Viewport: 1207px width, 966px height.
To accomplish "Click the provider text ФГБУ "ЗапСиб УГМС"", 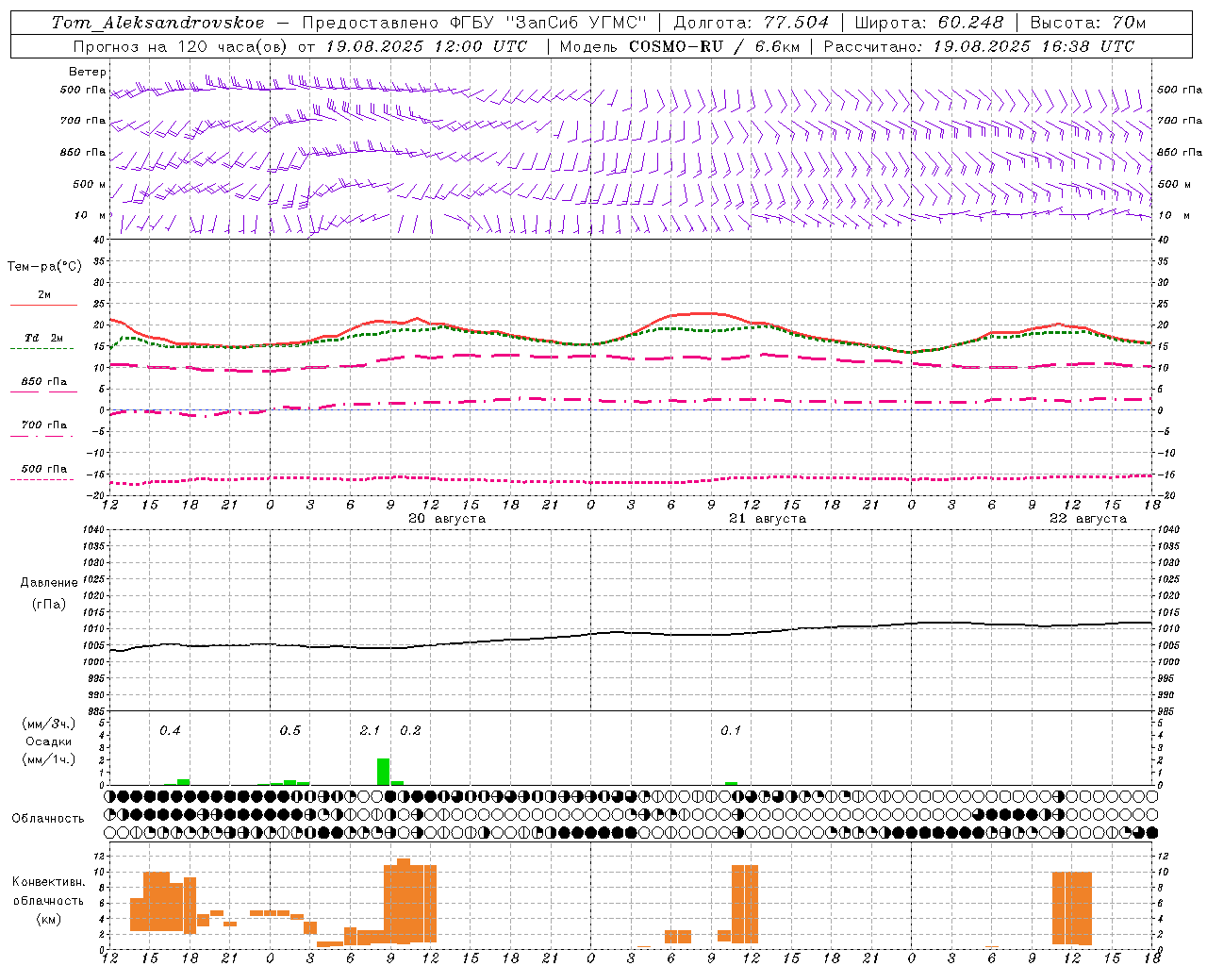I will point(549,23).
